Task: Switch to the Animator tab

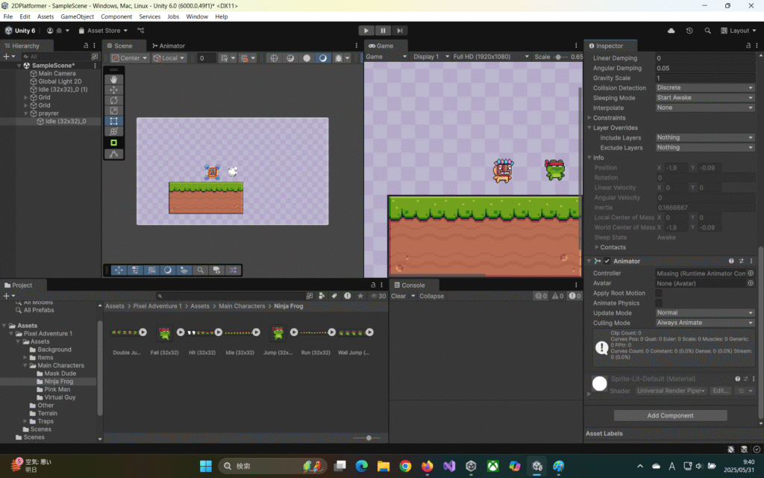Action: coord(169,46)
